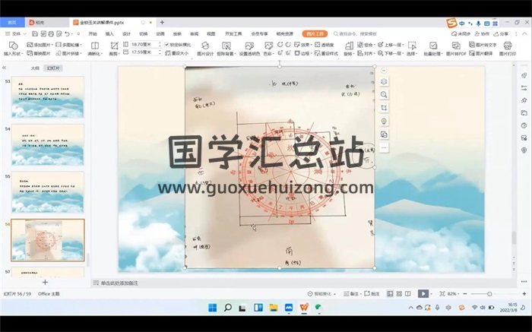Click Picture to PDF (图片转PDF) tool
This screenshot has height=332, width=532.
point(456,49)
